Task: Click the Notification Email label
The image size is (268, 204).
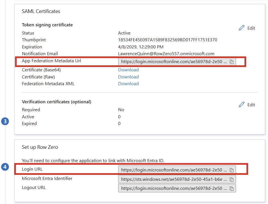Action: point(40,53)
